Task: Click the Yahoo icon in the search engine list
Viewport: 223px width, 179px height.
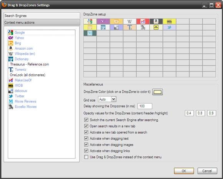Action: (x=11, y=38)
